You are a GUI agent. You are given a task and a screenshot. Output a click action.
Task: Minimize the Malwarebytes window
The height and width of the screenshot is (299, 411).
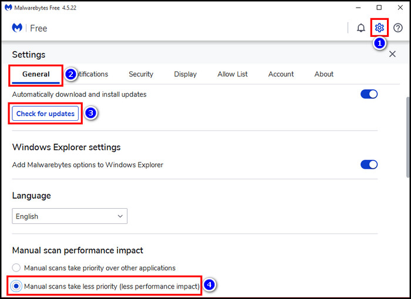(358, 8)
